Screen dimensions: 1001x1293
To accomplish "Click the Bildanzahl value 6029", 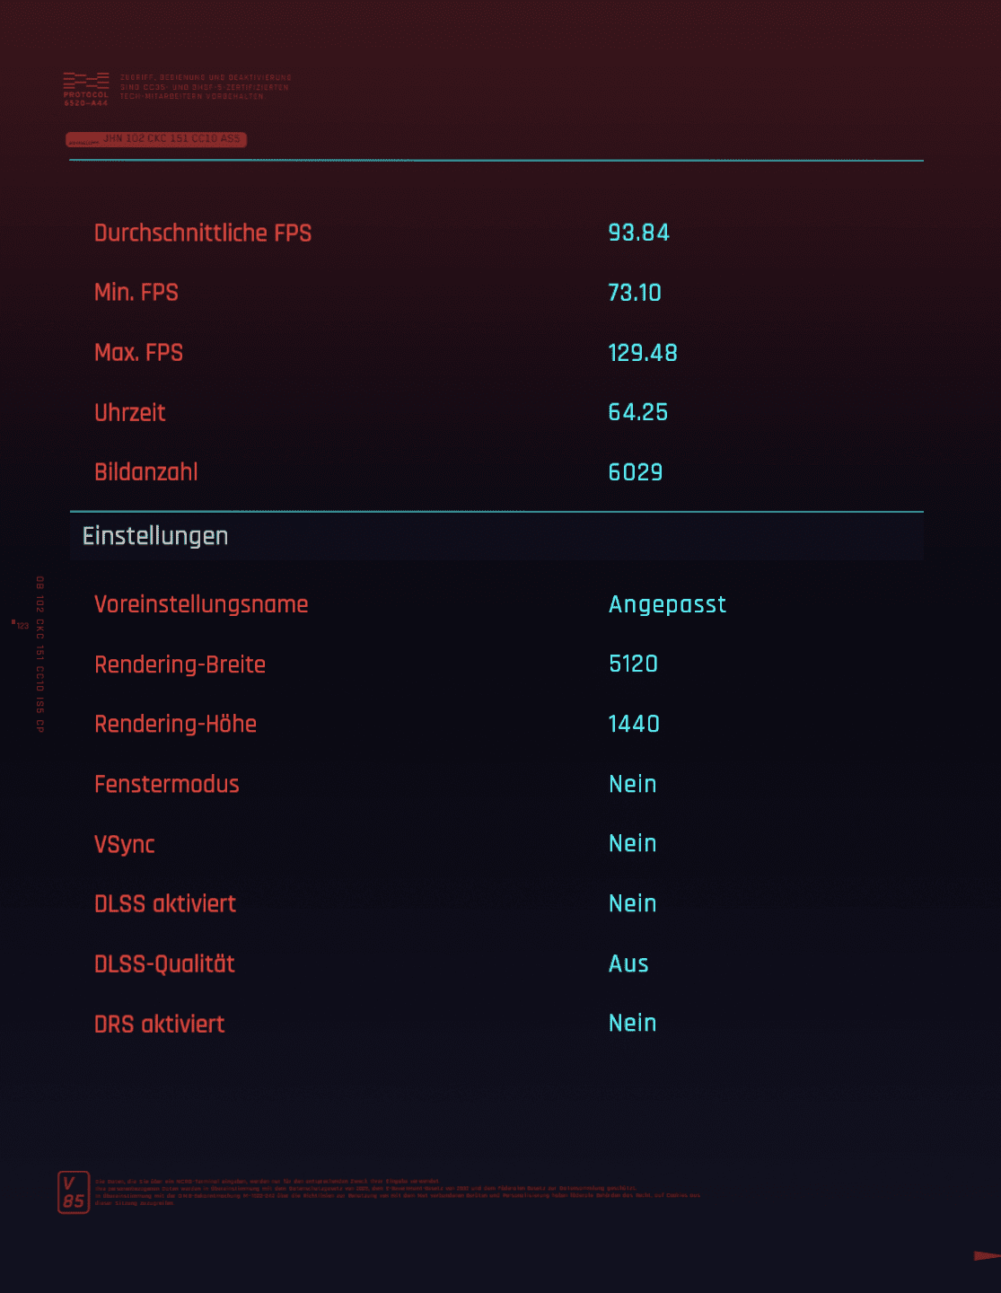I will [x=636, y=472].
